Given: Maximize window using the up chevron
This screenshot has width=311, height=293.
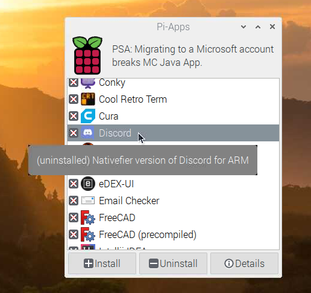Looking at the screenshot, I should [258, 27].
